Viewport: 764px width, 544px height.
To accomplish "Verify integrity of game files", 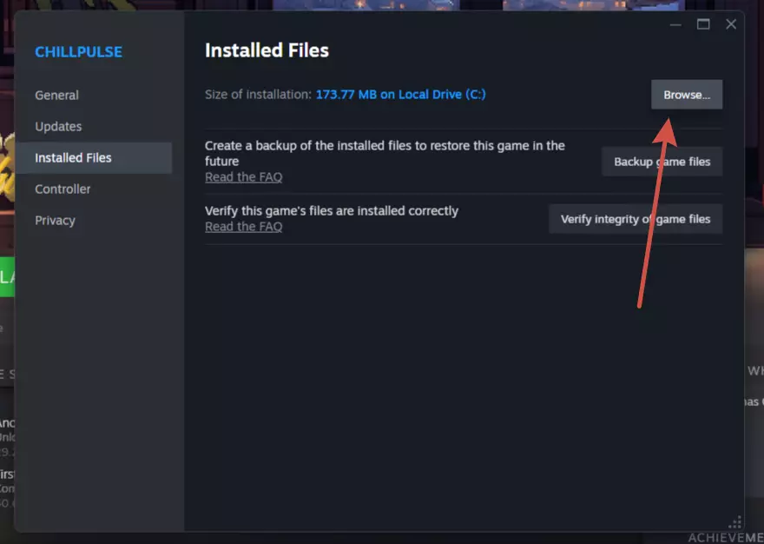I will click(635, 219).
